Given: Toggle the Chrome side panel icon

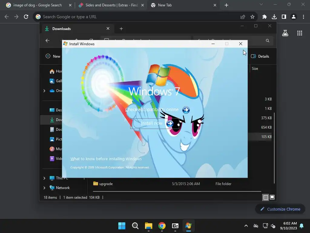Looking at the screenshot, I should pos(284,17).
